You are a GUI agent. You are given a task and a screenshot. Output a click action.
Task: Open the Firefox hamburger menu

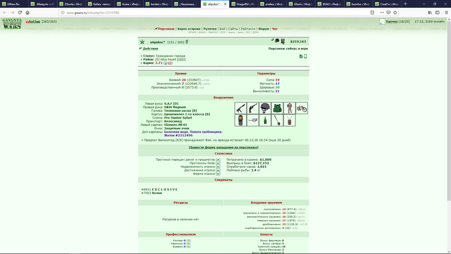447,12
